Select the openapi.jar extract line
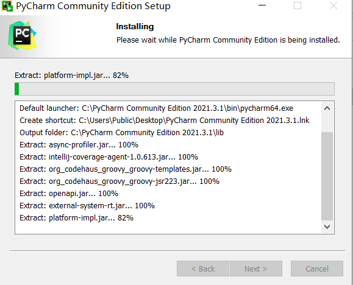353x285 pixels. tap(69, 194)
